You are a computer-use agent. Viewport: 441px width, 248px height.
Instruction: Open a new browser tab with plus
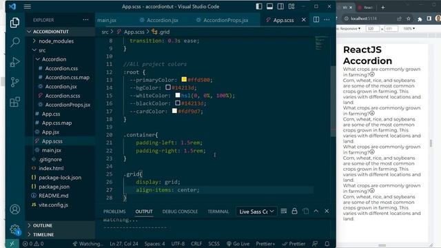[383, 8]
